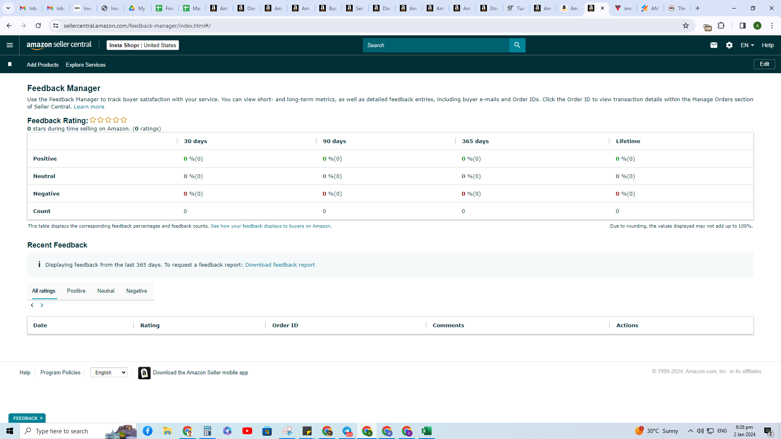Image resolution: width=781 pixels, height=439 pixels.
Task: Open the Chrome side panel icon
Action: click(x=742, y=26)
